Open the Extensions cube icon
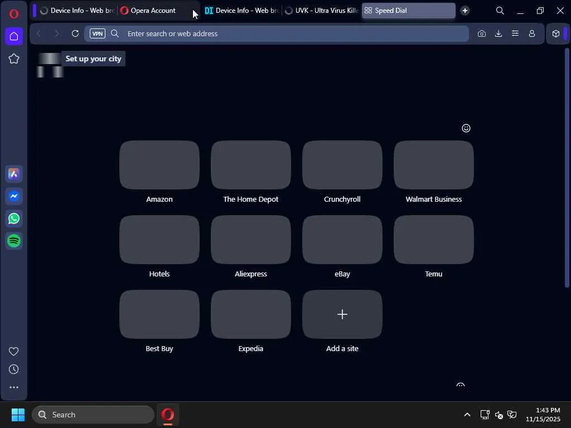 click(x=556, y=33)
